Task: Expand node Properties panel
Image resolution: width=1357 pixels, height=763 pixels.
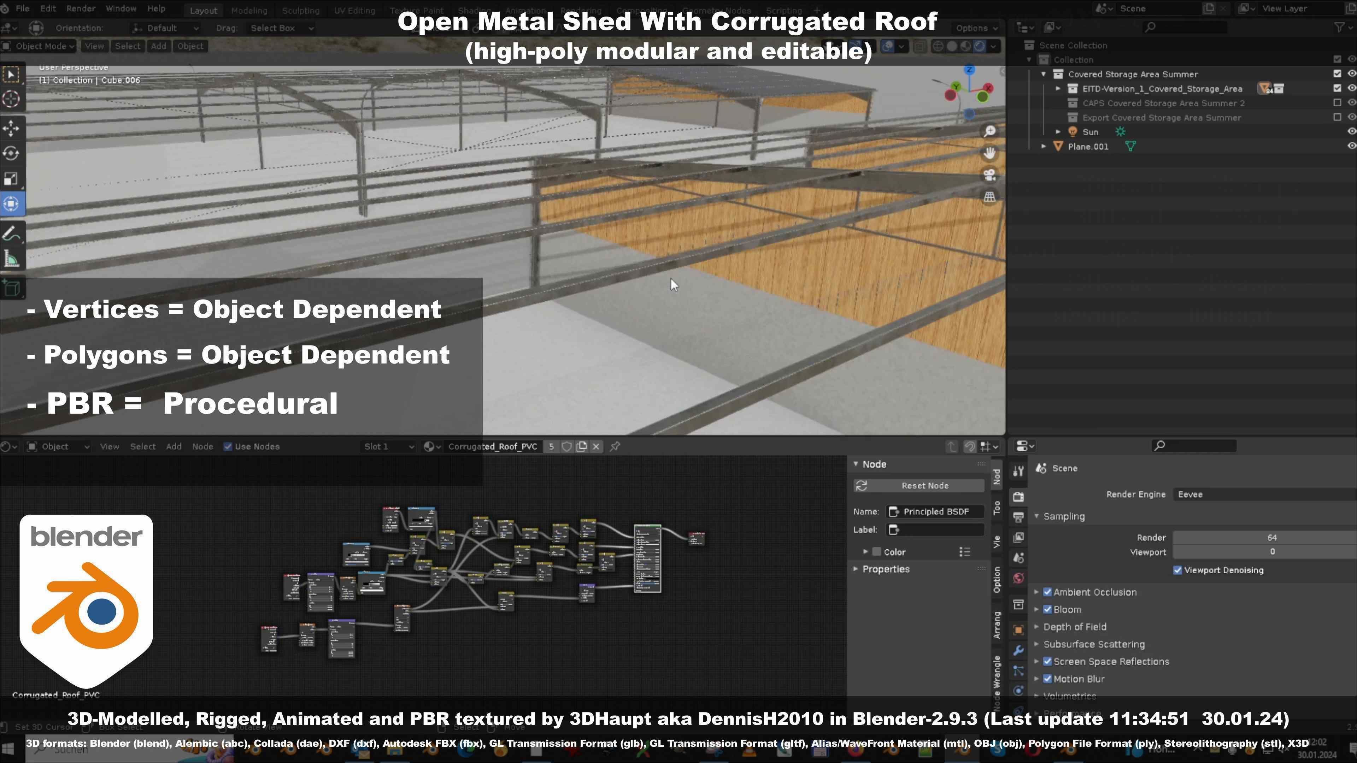Action: 886,569
